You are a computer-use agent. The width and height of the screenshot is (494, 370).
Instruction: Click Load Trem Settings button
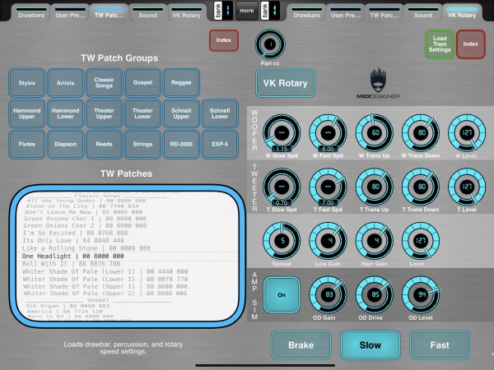click(x=440, y=44)
